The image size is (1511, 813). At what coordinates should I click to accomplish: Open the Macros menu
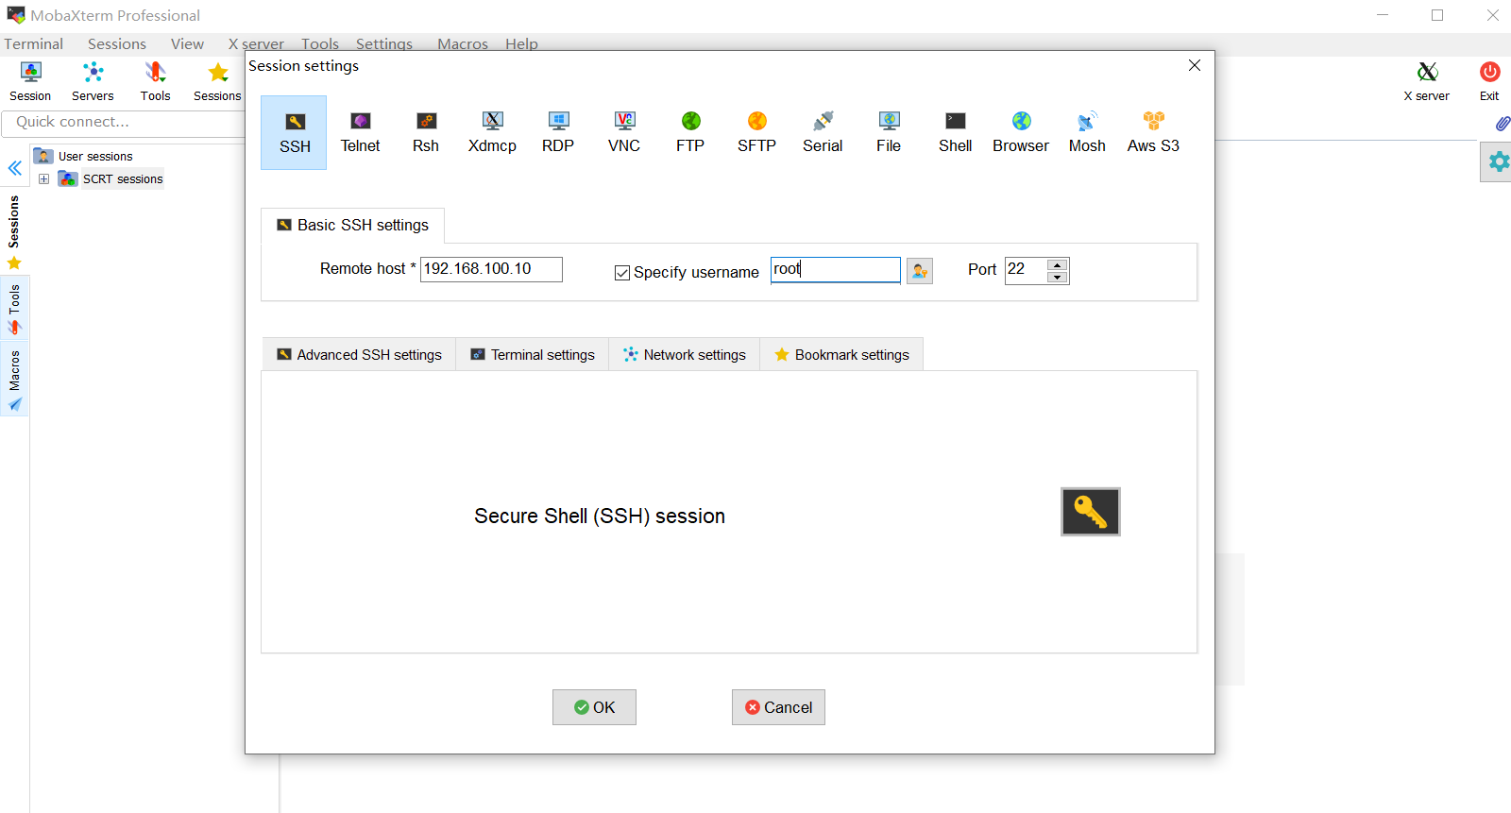(x=463, y=43)
